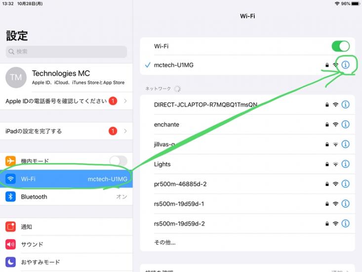Viewport: 362px width, 272px height.
Task: Open info icon for the enchante network
Action: click(x=345, y=124)
